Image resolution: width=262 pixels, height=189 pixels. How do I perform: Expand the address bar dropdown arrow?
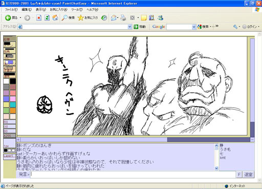point(129,27)
